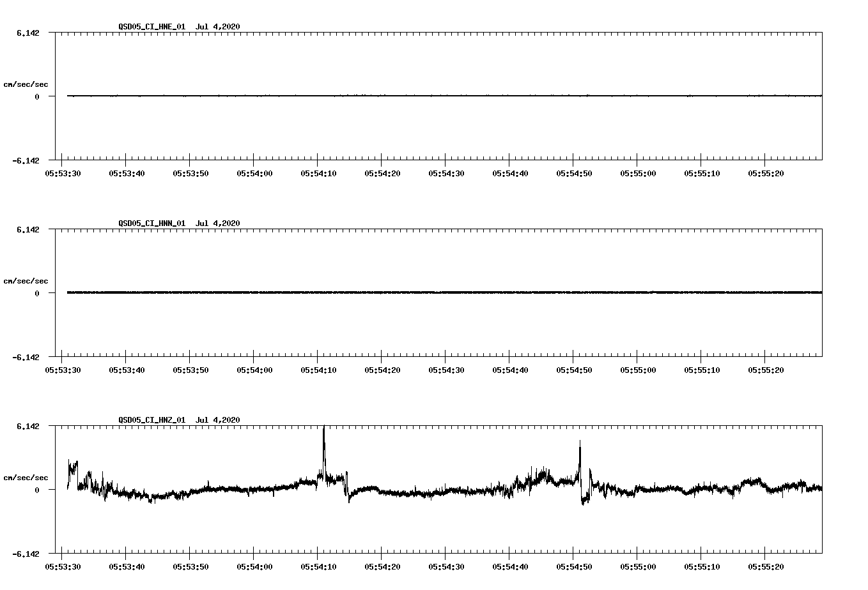The width and height of the screenshot is (868, 590).
Task: Select the QSD05_CI_HNN_01 plot title
Action: 152,223
